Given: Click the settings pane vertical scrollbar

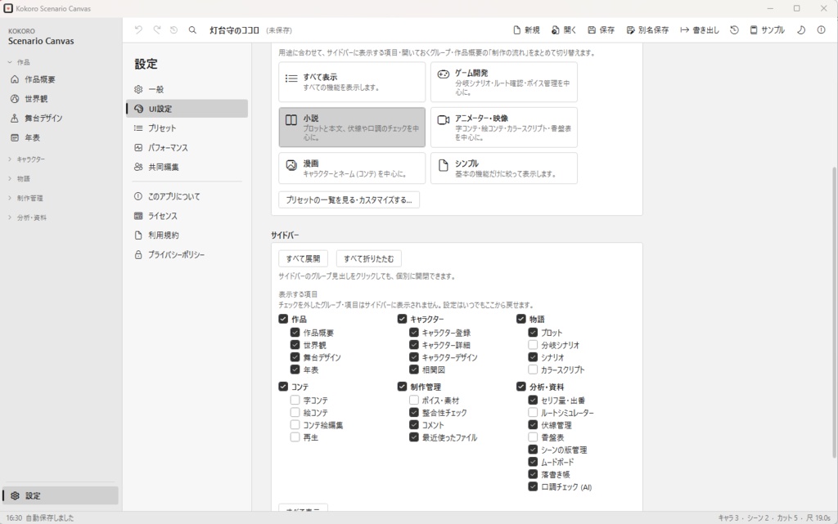Looking at the screenshot, I should coord(834,312).
